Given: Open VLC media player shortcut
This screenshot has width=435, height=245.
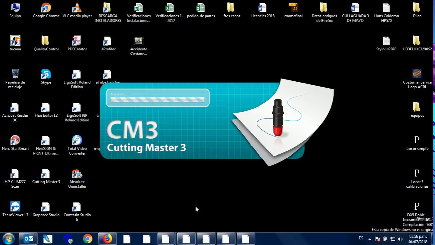Looking at the screenshot, I should [x=77, y=11].
